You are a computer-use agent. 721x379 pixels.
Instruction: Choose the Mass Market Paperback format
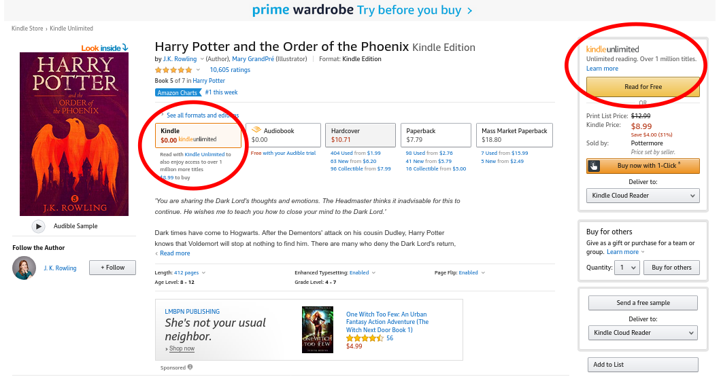tap(514, 135)
